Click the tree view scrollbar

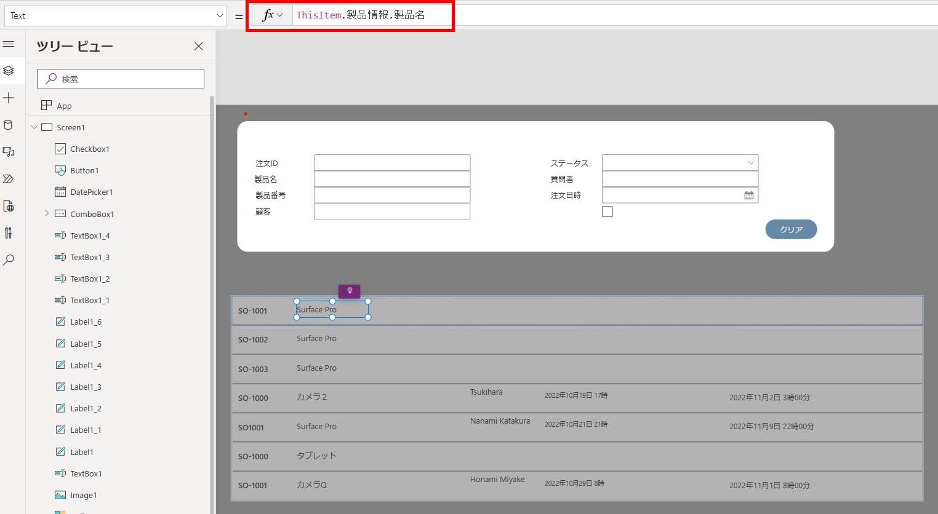tap(212, 304)
